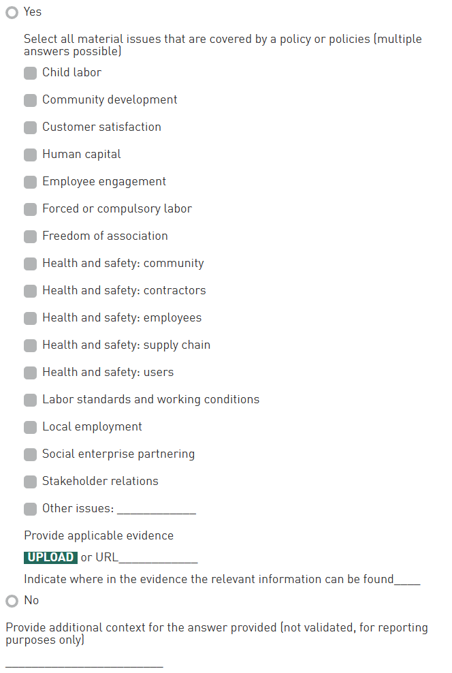
Task: Select Health and safety: supply chain
Action: tap(30, 345)
